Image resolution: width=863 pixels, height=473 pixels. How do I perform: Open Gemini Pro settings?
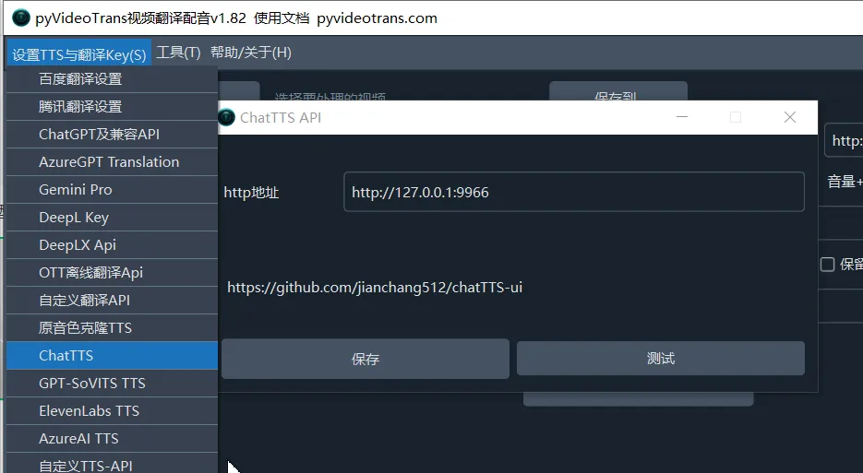click(76, 190)
